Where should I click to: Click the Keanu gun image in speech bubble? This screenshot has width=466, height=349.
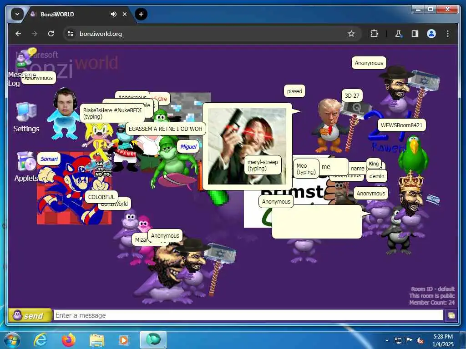coord(247,146)
